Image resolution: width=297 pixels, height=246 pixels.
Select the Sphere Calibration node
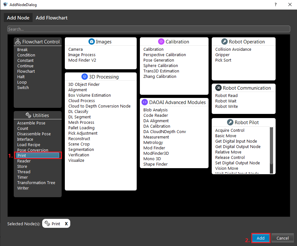(x=161, y=65)
